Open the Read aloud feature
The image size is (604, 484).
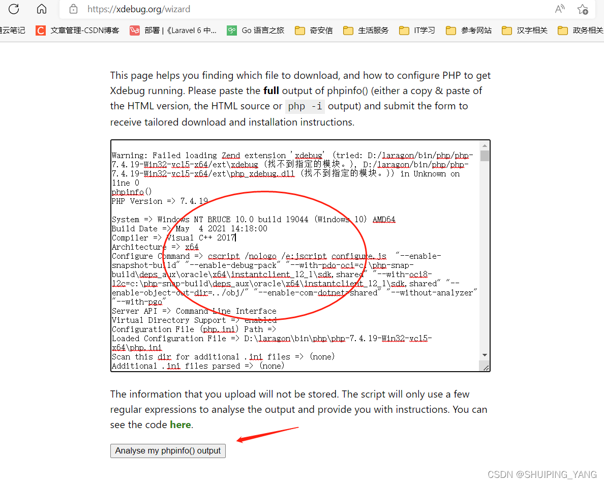(x=559, y=9)
